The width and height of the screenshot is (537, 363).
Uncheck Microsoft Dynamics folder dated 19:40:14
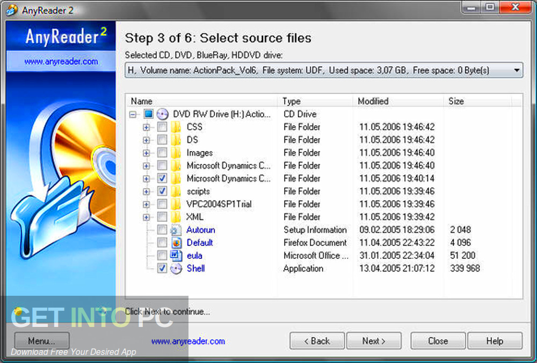(x=162, y=179)
